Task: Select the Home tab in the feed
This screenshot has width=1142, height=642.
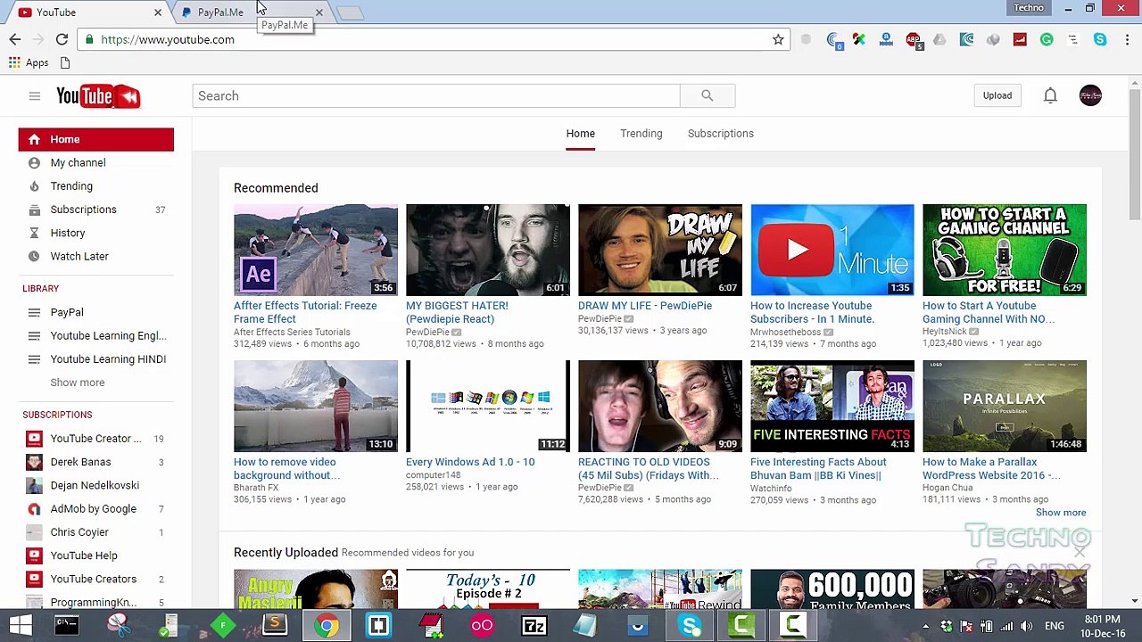Action: (580, 134)
